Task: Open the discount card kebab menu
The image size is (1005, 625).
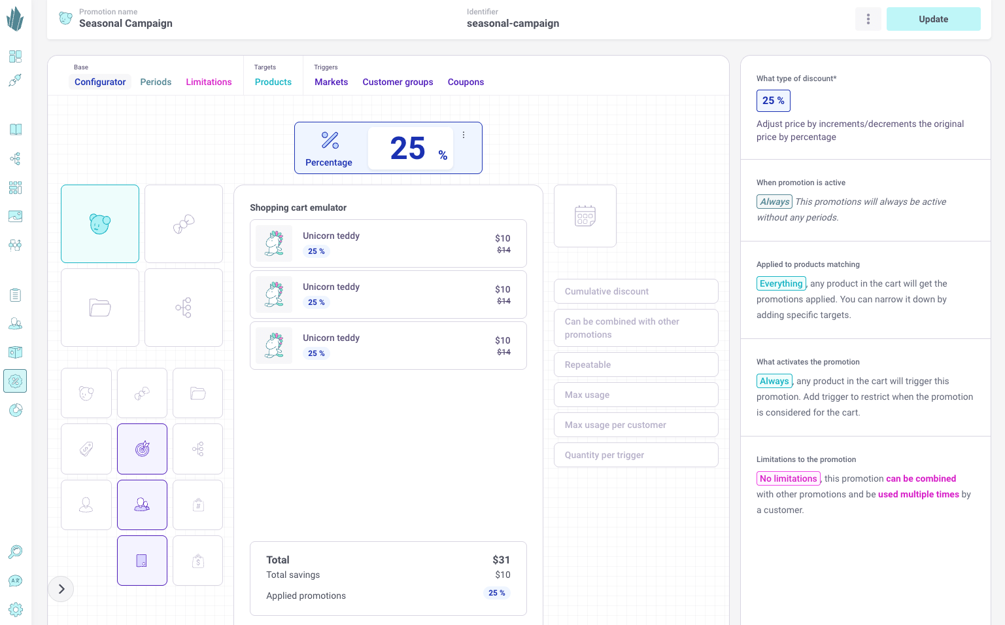Action: pyautogui.click(x=464, y=135)
